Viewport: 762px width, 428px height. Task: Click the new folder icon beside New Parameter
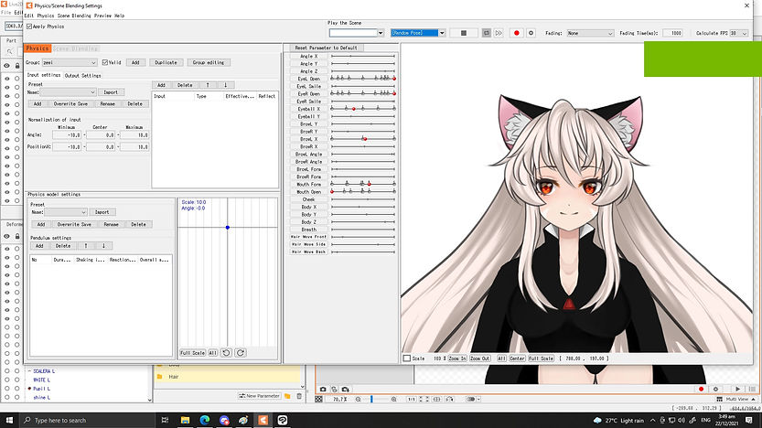click(x=287, y=396)
